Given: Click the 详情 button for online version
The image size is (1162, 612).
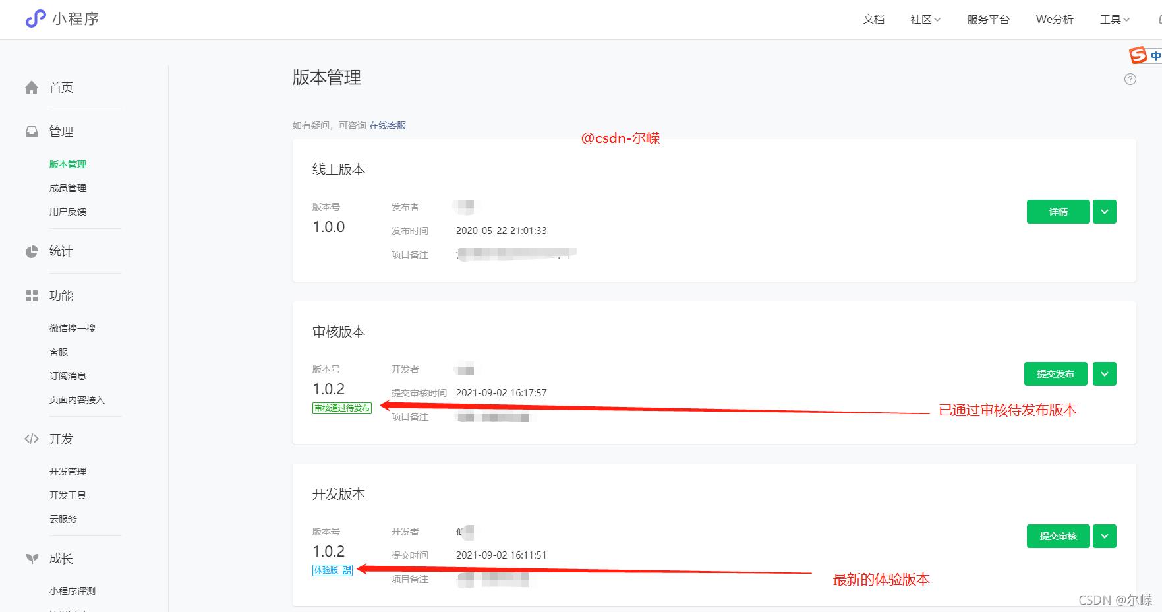Looking at the screenshot, I should click(x=1058, y=212).
